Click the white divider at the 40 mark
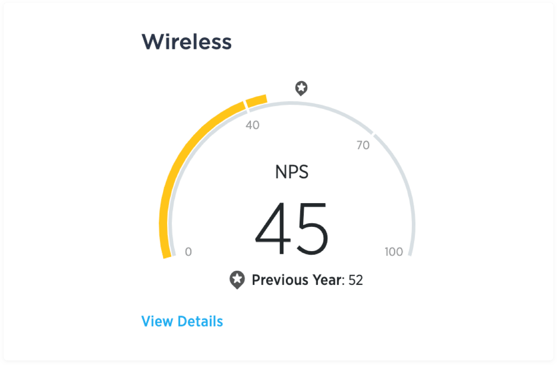Screen dimensions: 557x365 click(x=246, y=105)
